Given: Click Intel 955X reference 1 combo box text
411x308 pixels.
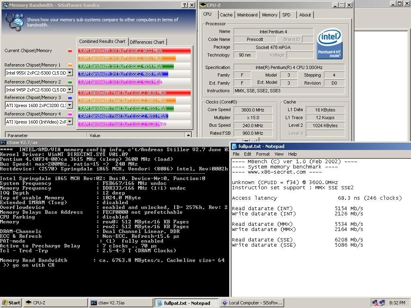Looking at the screenshot, I should (x=36, y=73).
